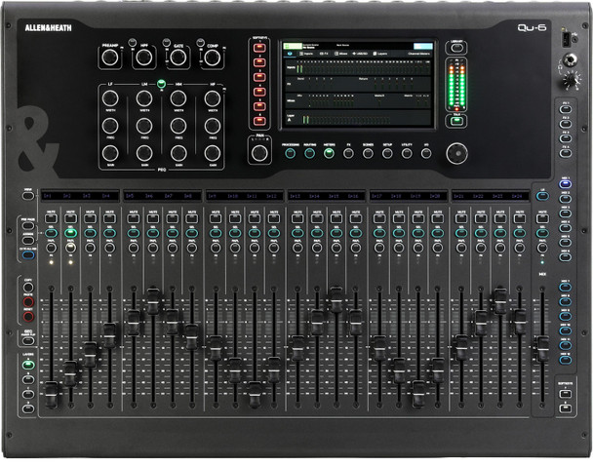The height and width of the screenshot is (466, 593).
Task: Select the FX 4 send key
Action: (x=566, y=153)
